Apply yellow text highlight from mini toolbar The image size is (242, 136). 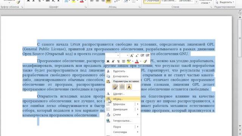129,61
